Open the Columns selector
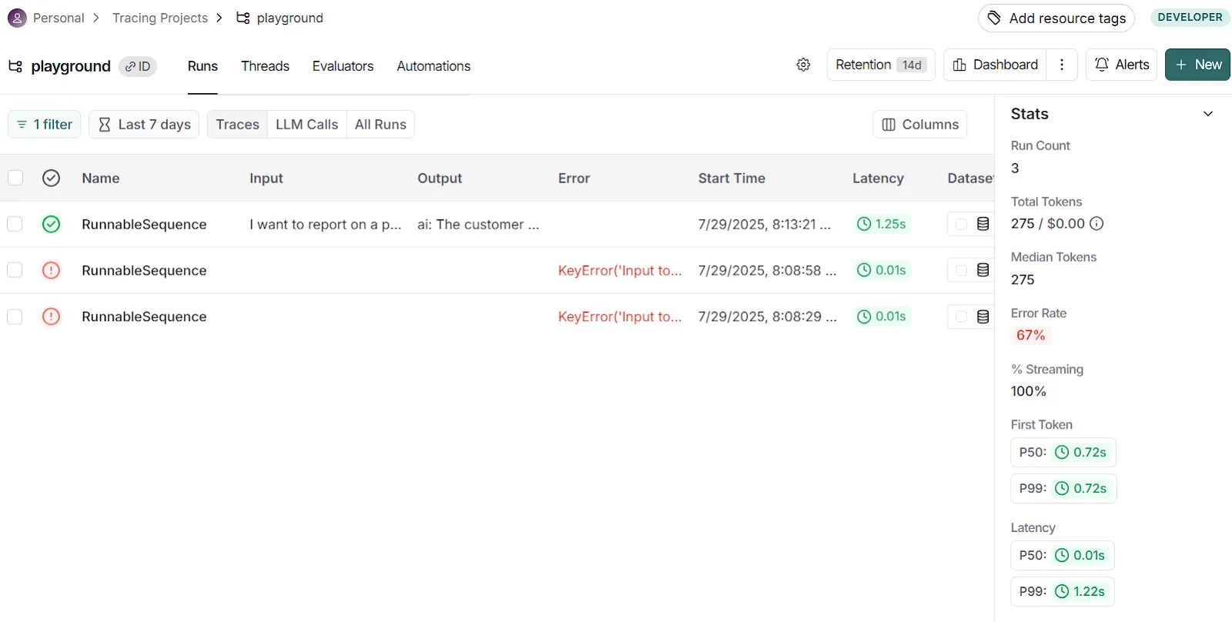The image size is (1232, 622). point(919,124)
